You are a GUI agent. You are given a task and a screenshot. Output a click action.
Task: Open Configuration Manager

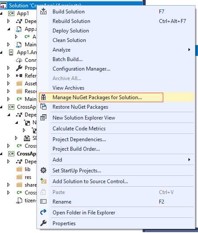(81, 69)
